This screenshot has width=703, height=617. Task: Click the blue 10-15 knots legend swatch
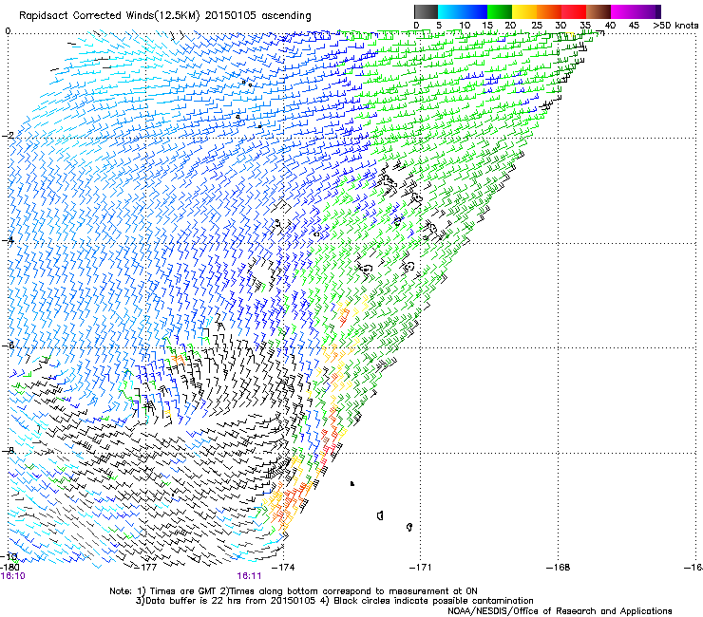click(475, 11)
